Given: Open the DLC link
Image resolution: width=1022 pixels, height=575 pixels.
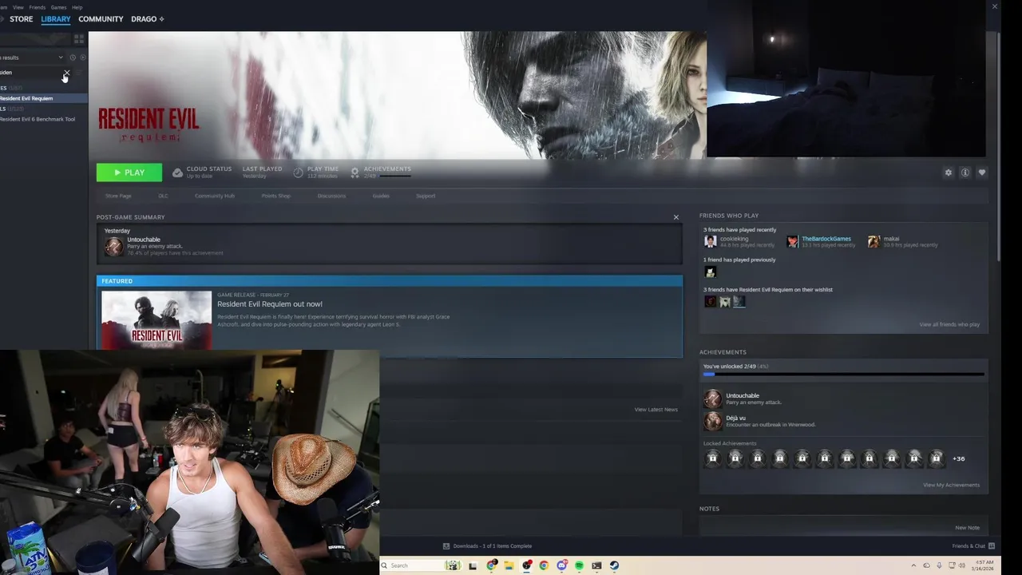Looking at the screenshot, I should point(163,196).
